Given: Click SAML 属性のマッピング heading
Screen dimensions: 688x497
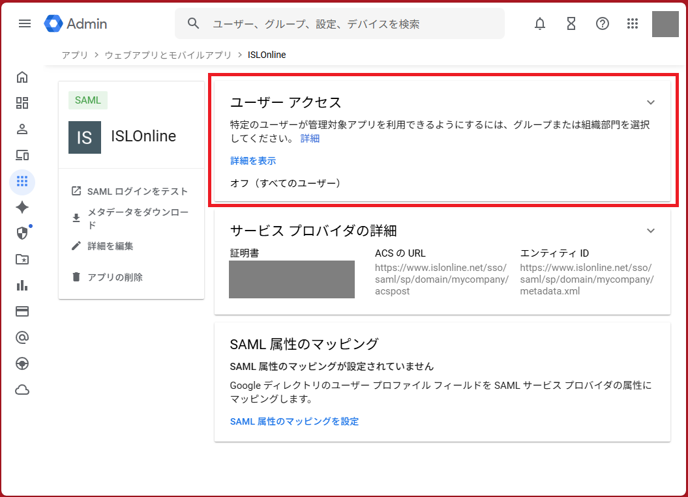Looking at the screenshot, I should [304, 345].
